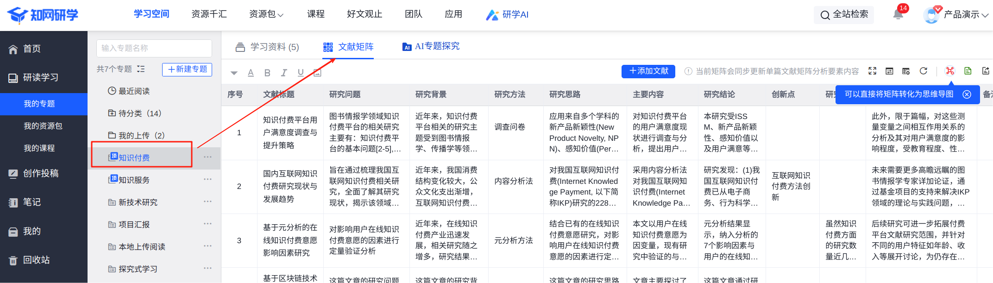The width and height of the screenshot is (993, 283).
Task: Click the table column settings icon
Action: pos(906,71)
